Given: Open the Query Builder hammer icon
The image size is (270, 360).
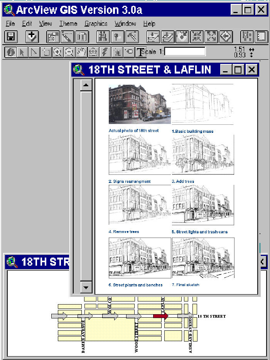Looking at the screenshot, I should 132,37.
